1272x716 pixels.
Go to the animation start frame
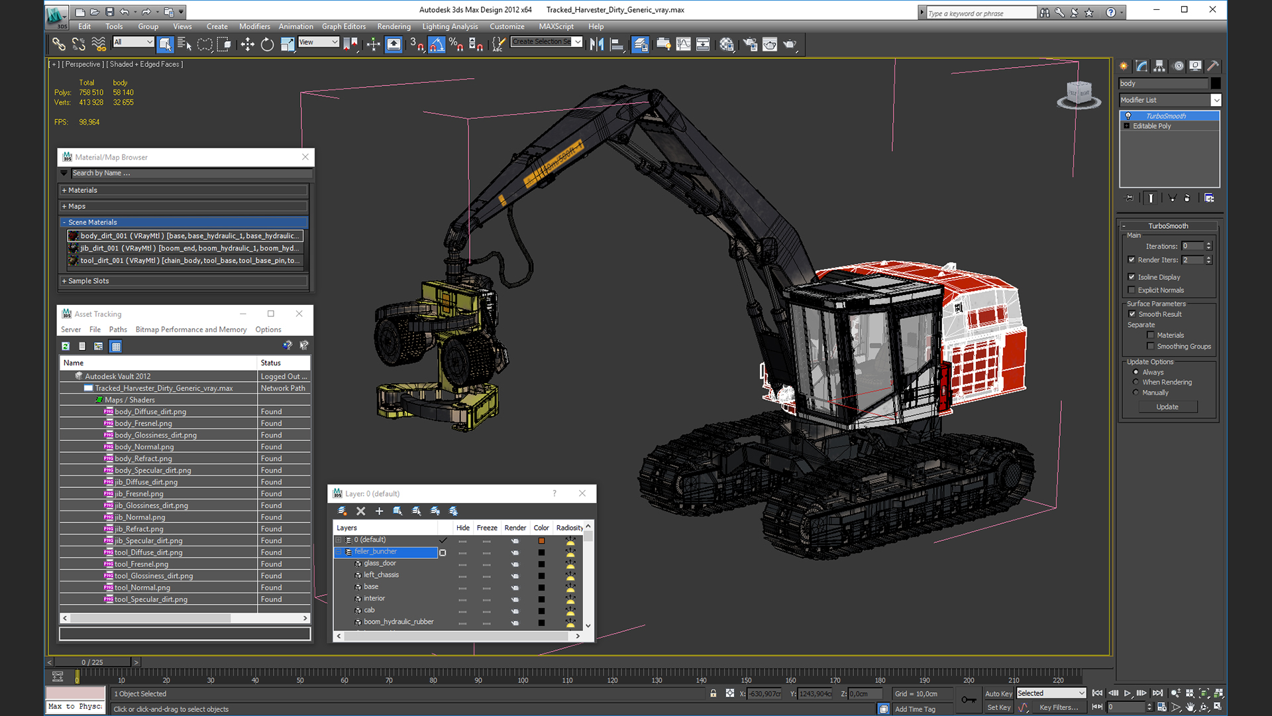[1098, 693]
